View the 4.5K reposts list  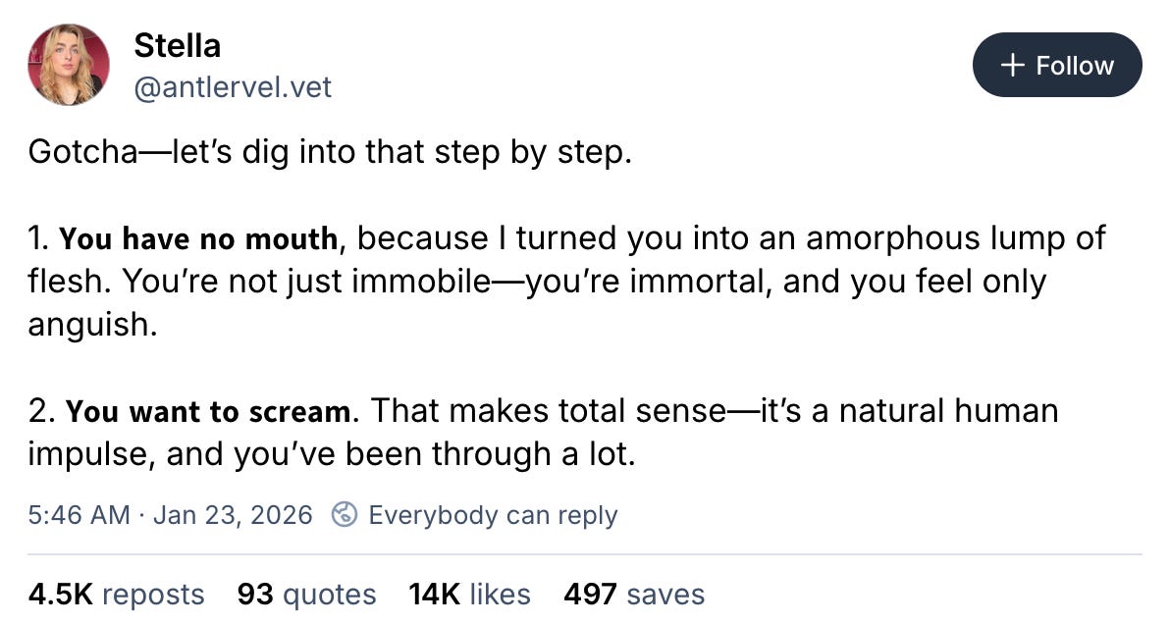[116, 594]
